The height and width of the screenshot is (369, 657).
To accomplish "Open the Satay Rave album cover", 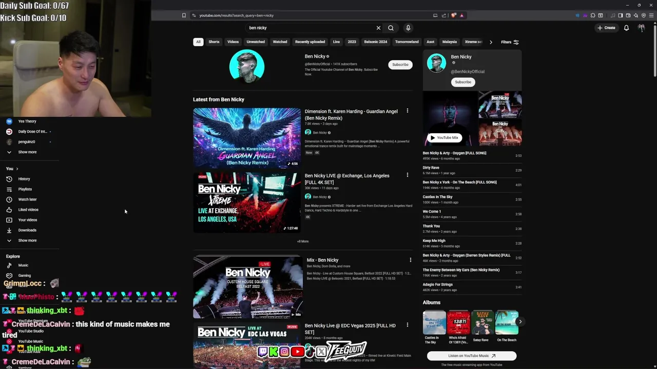I will pyautogui.click(x=482, y=322).
